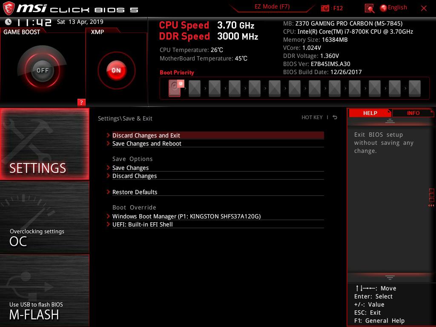Click the arrow icon before Restore Defaults
436x327 pixels.
pyautogui.click(x=108, y=192)
